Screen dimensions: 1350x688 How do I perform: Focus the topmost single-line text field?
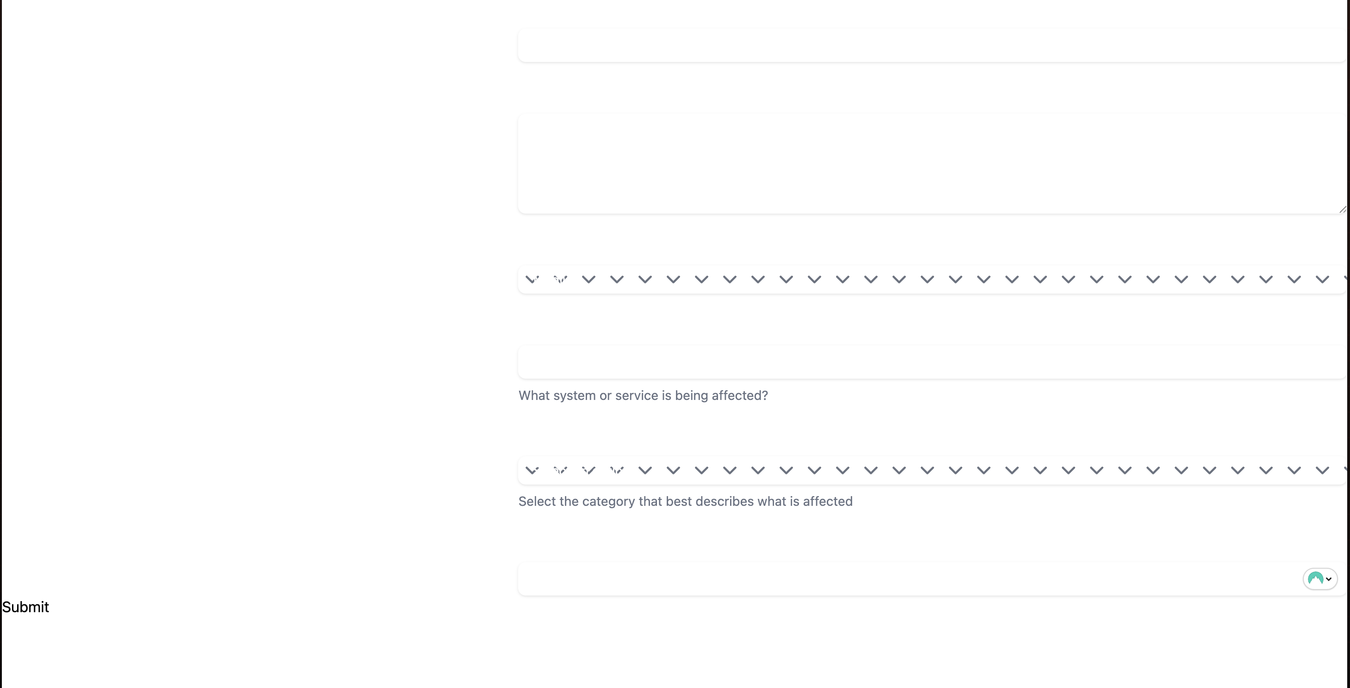click(x=931, y=45)
